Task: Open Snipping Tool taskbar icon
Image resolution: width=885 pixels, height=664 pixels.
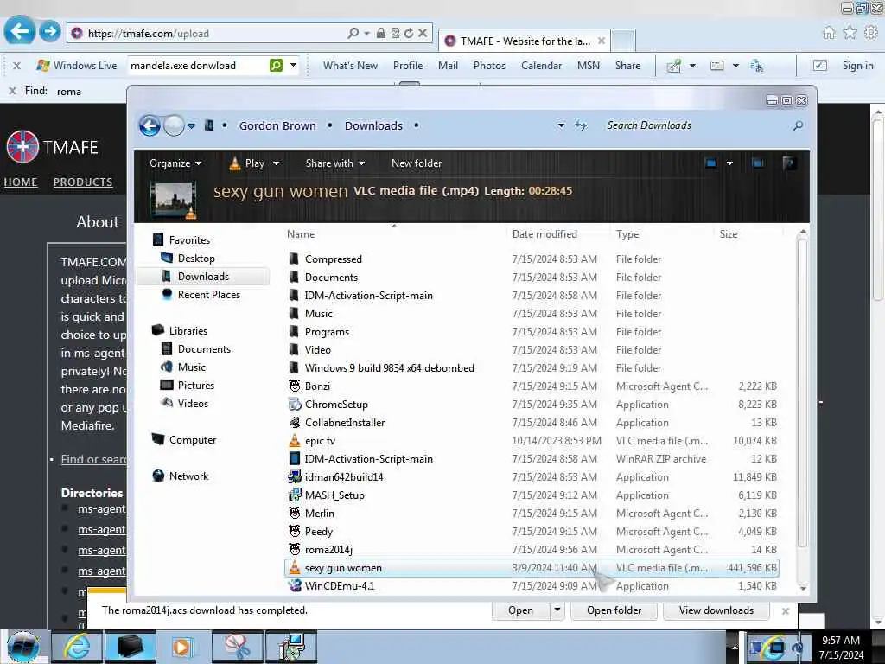Action: (x=237, y=647)
